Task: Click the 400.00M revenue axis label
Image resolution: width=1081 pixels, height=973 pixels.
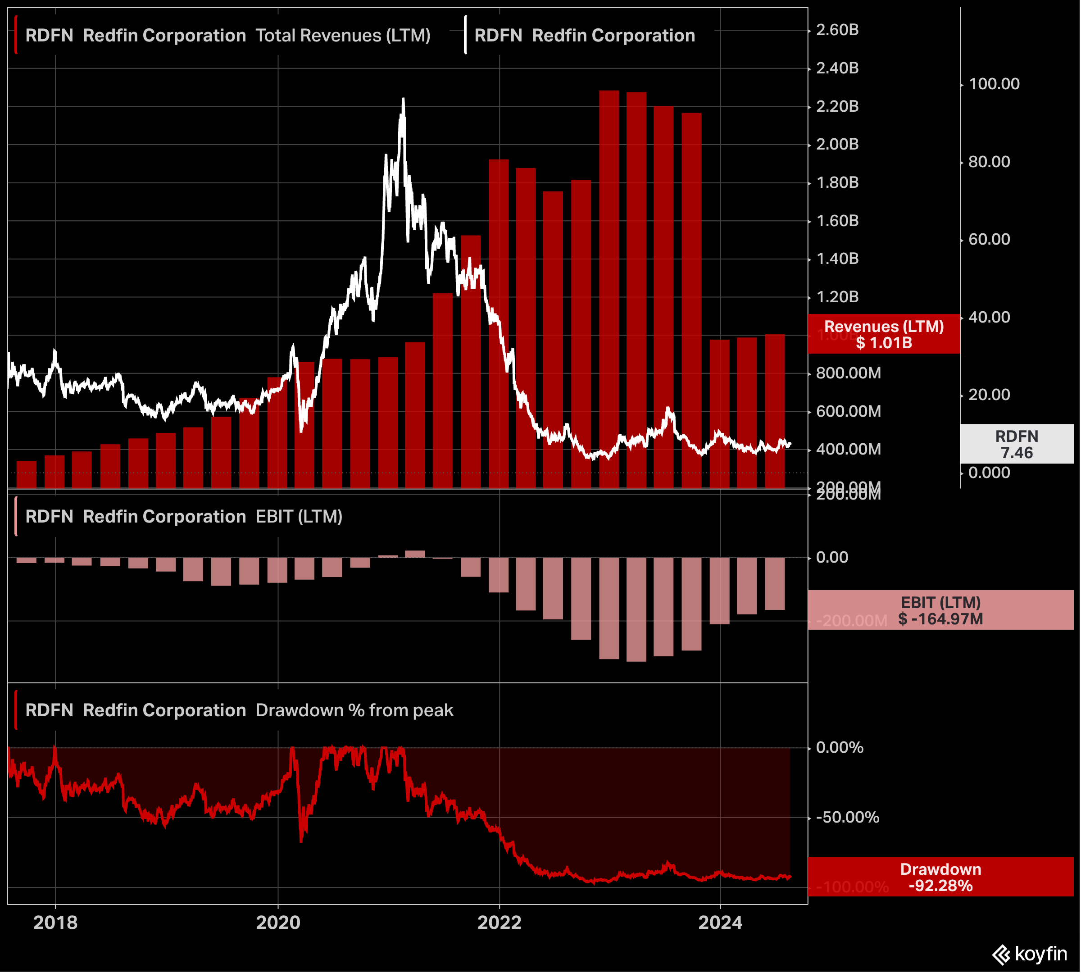Action: (x=849, y=450)
